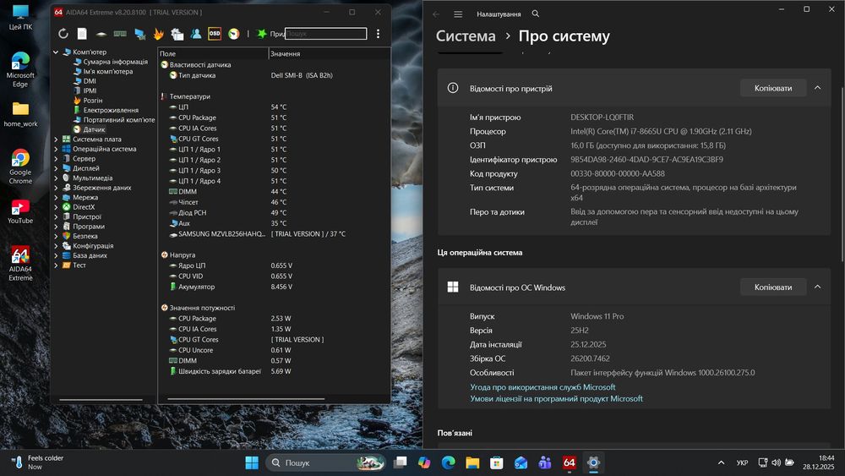Launch the system stability test flame icon

click(159, 34)
